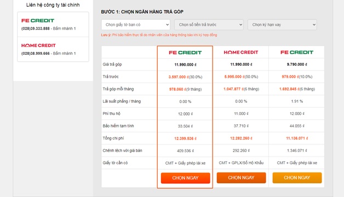The image size is (344, 197).
Task: Call Home Credit number (028)38.999.666
Action: (x=35, y=54)
